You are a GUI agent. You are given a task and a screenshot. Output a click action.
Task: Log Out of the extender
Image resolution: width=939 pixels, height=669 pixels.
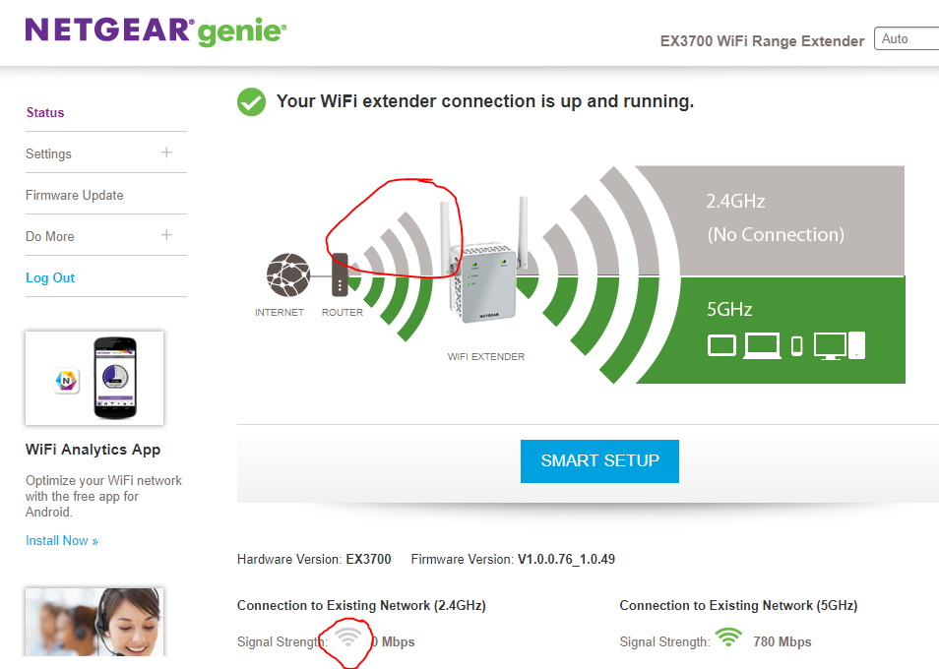[50, 277]
